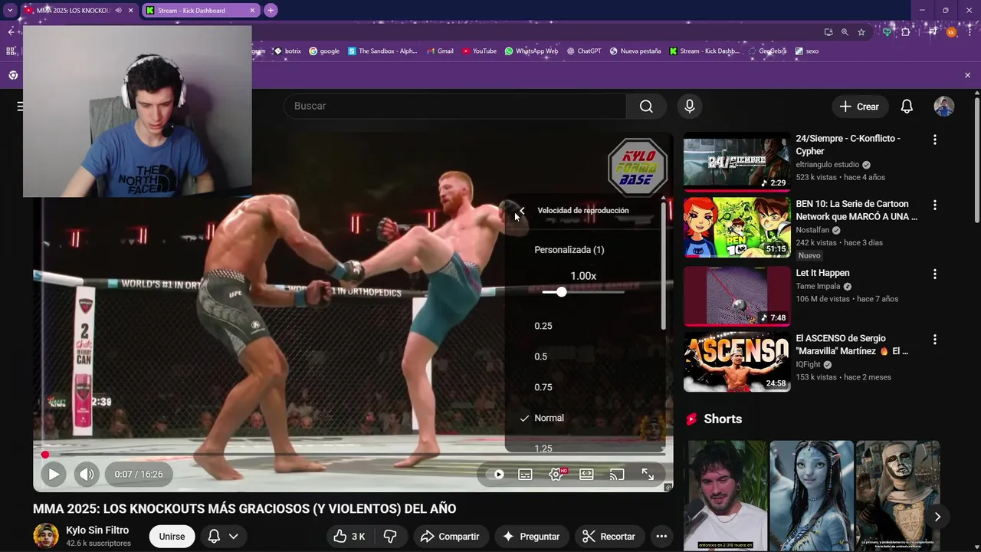Open the BEN 10 series video thumbnail
This screenshot has height=552, width=981.
coord(737,227)
